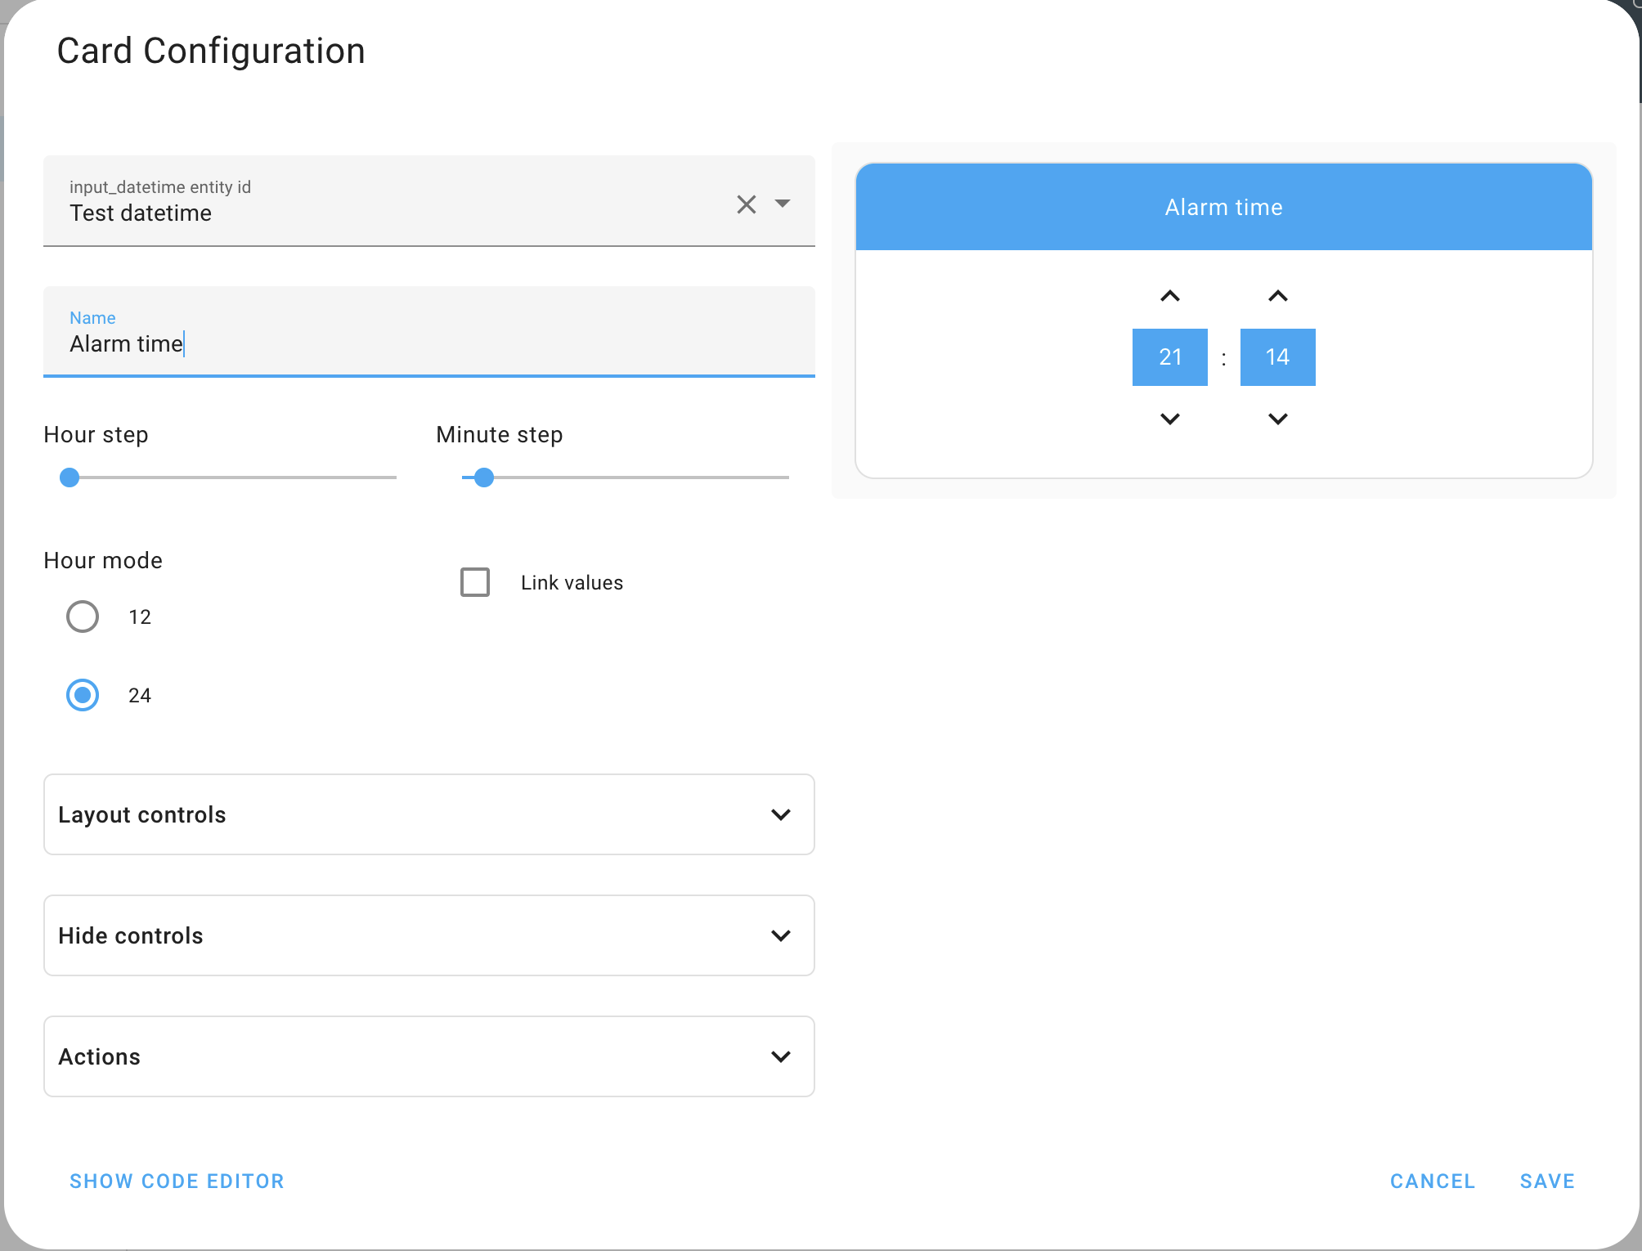The image size is (1642, 1251).
Task: Increase minute with up arrow
Action: [x=1277, y=296]
